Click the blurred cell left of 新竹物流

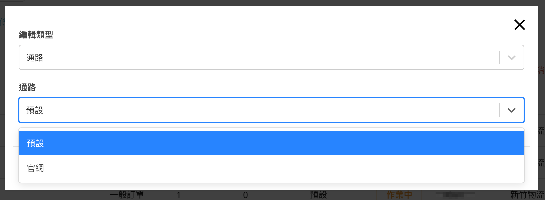coord(455,194)
